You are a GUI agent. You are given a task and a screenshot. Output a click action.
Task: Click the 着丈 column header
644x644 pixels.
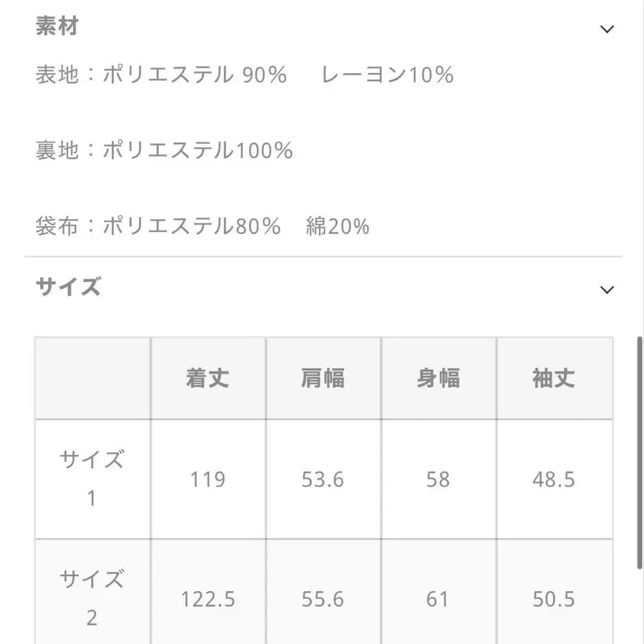(x=207, y=378)
